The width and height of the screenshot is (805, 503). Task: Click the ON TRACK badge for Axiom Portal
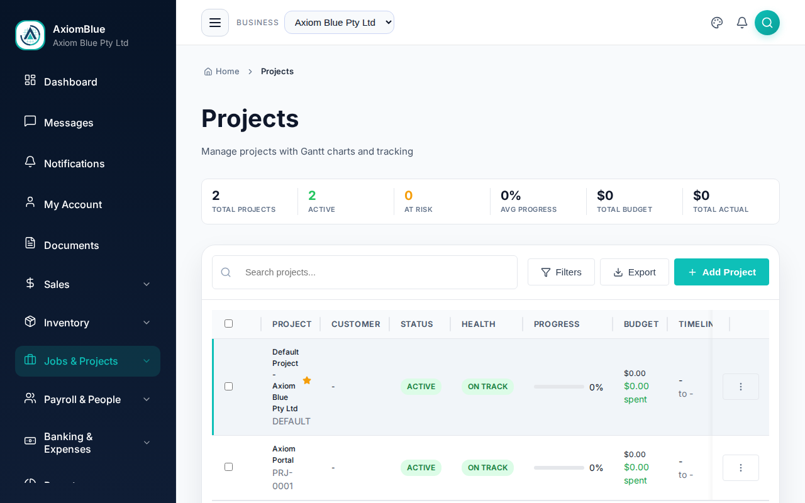pyautogui.click(x=487, y=468)
